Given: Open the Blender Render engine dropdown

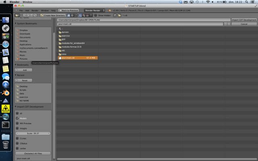Looking at the screenshot, I should pos(95,10).
